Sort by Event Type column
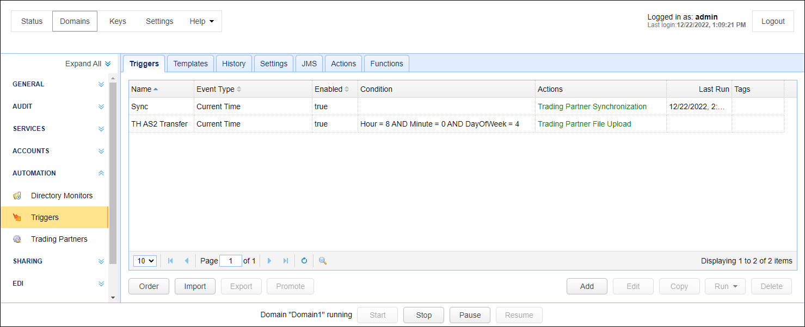 pyautogui.click(x=219, y=89)
